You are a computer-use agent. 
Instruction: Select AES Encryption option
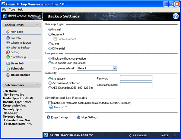point(50,88)
